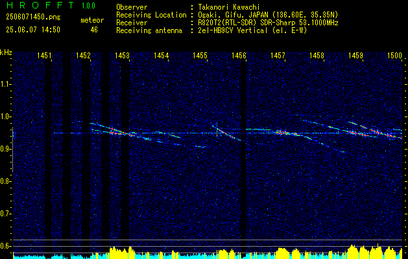
Task: Click time marker 1455
Action: tap(200, 55)
